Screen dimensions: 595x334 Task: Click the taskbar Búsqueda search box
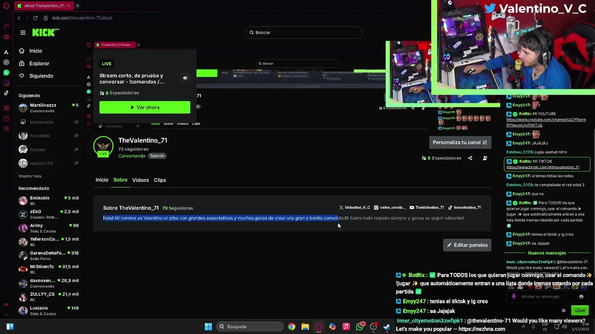pyautogui.click(x=250, y=327)
